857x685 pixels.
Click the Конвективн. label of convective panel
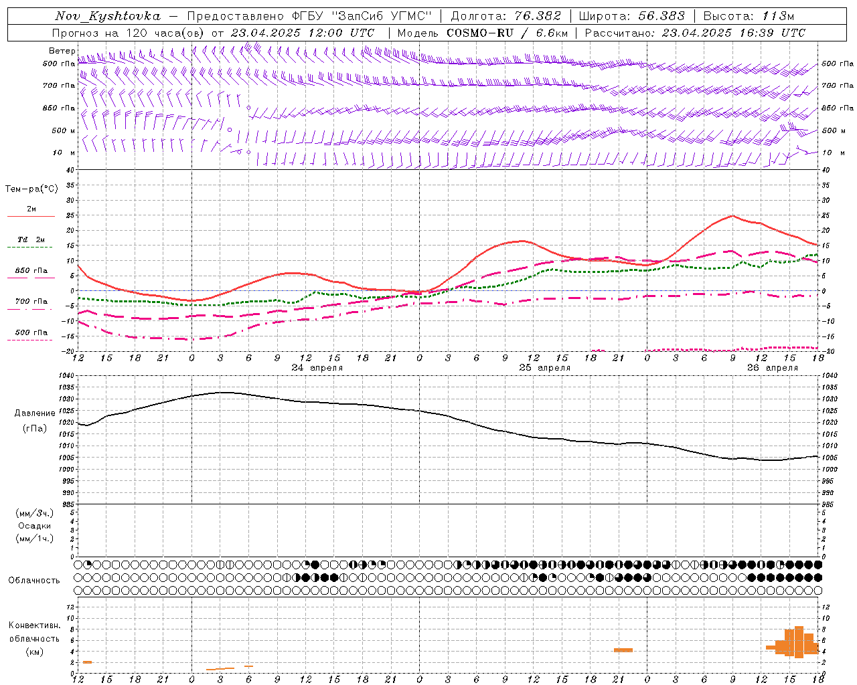point(35,625)
